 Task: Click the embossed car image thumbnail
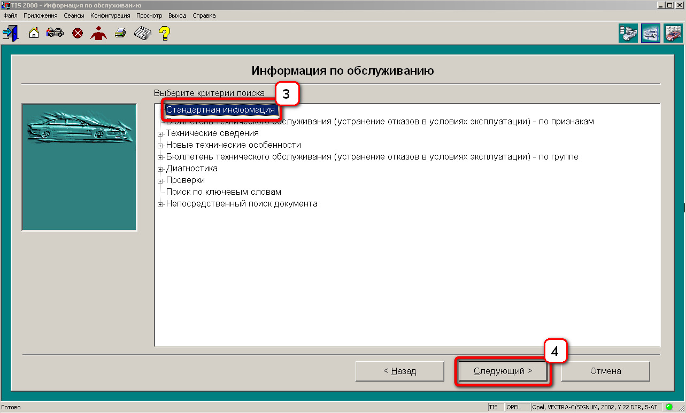[79, 167]
